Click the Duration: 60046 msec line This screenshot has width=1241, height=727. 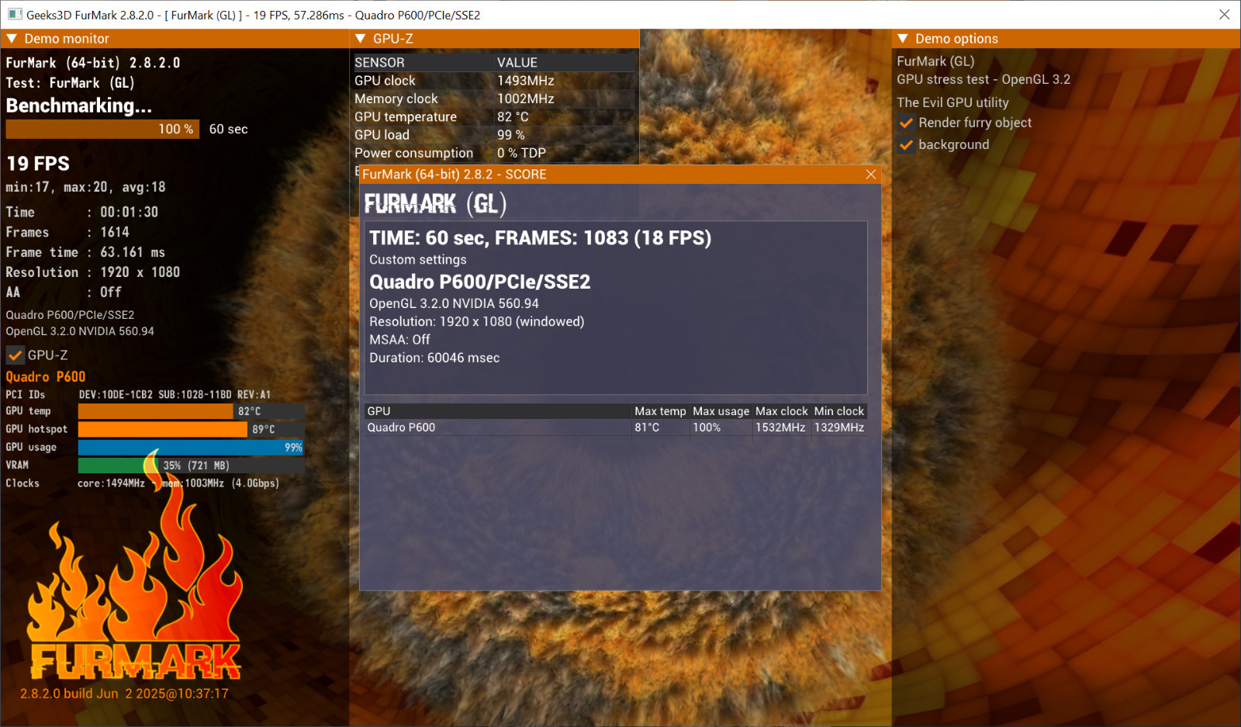coord(434,358)
